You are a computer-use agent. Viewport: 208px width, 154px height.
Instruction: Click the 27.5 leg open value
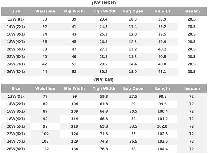click(133, 96)
